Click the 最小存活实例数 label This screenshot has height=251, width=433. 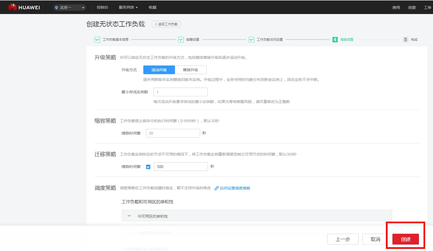pyautogui.click(x=135, y=92)
